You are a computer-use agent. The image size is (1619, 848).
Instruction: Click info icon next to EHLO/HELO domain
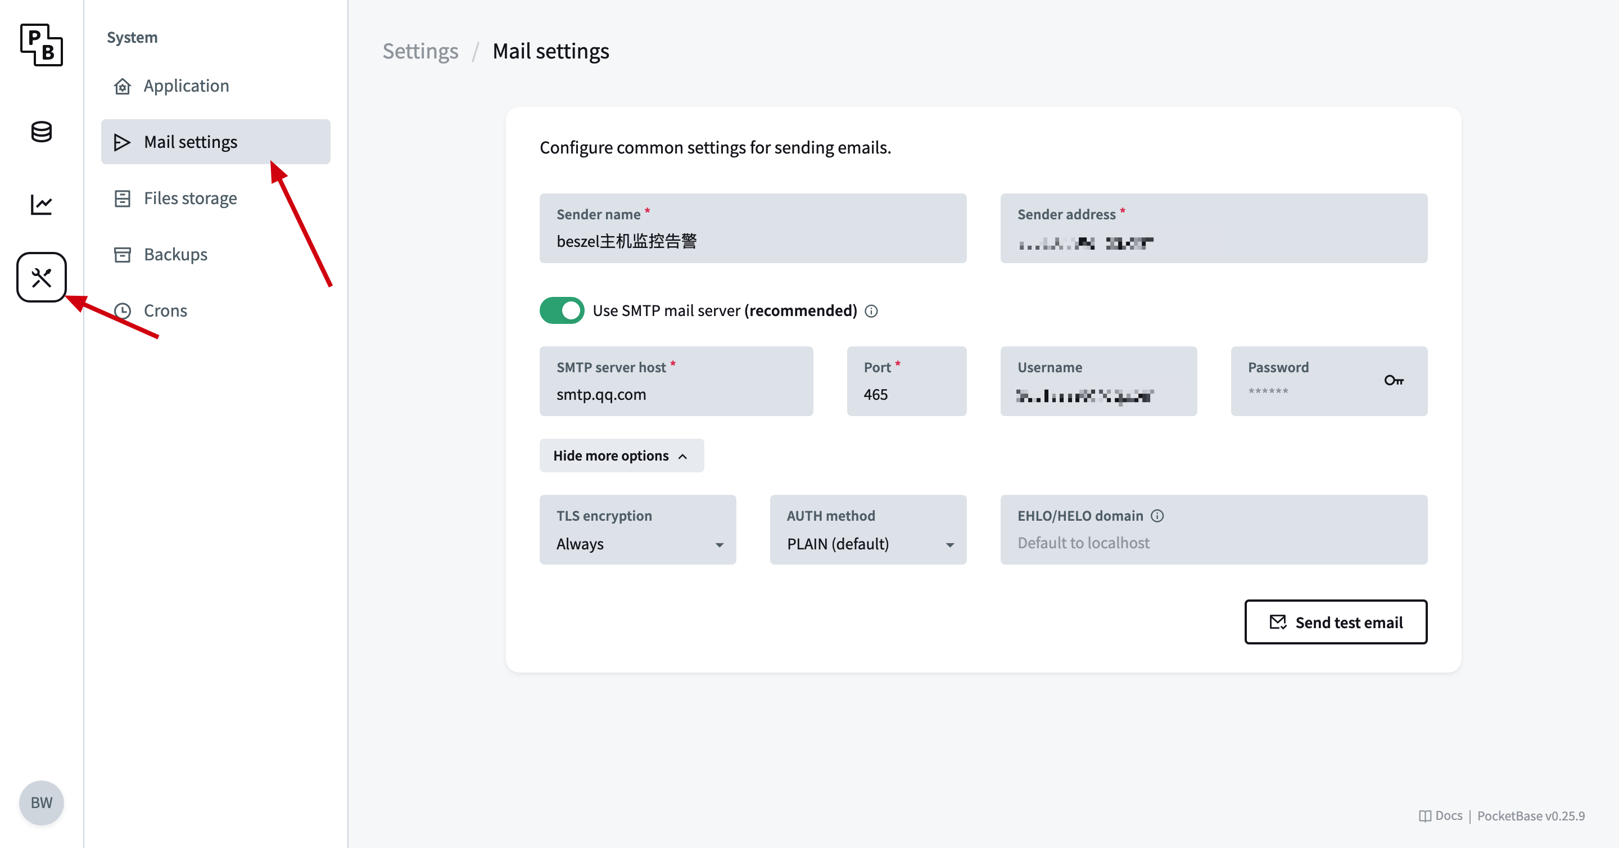[1157, 516]
